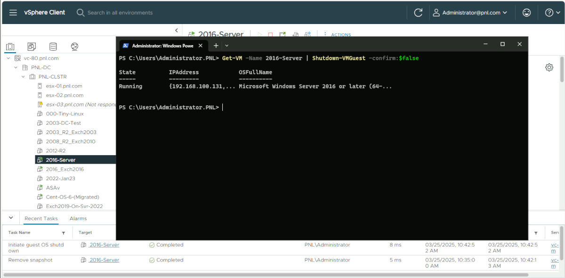The width and height of the screenshot is (565, 278).
Task: Refresh the vSphere Client view
Action: coord(418,13)
